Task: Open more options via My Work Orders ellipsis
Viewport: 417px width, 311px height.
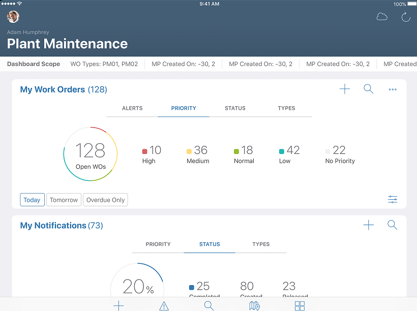Action: coord(392,89)
